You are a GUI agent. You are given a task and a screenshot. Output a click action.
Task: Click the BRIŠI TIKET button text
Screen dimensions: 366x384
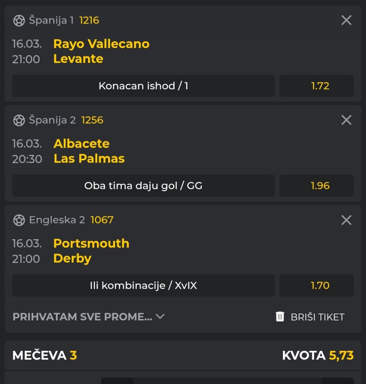[x=317, y=317]
